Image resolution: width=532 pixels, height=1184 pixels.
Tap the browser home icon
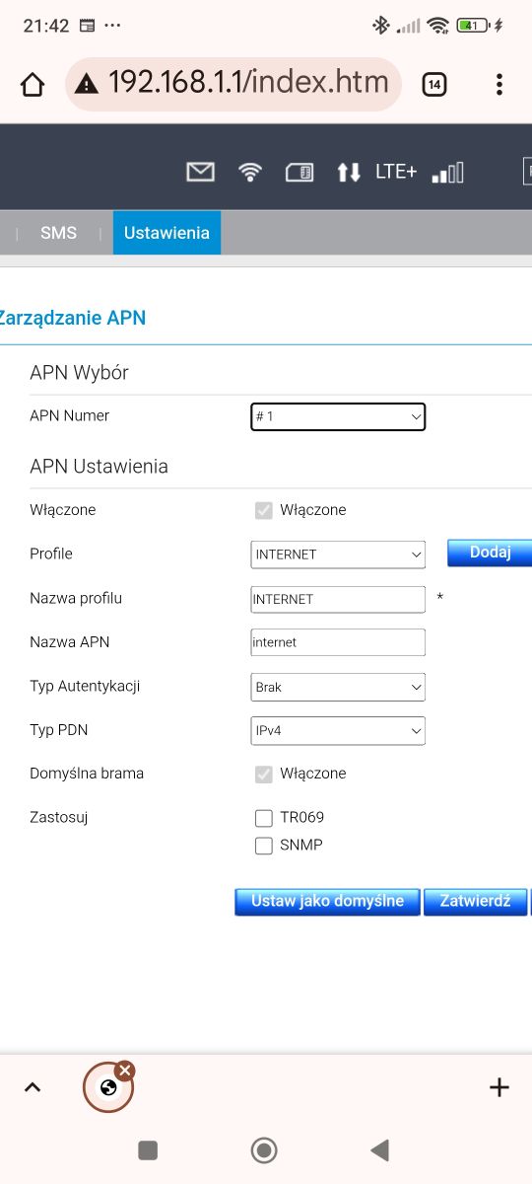click(33, 85)
